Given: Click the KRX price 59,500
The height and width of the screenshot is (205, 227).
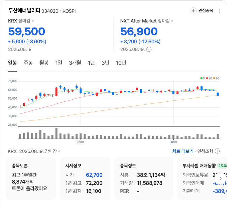Looking at the screenshot, I should click(27, 32).
